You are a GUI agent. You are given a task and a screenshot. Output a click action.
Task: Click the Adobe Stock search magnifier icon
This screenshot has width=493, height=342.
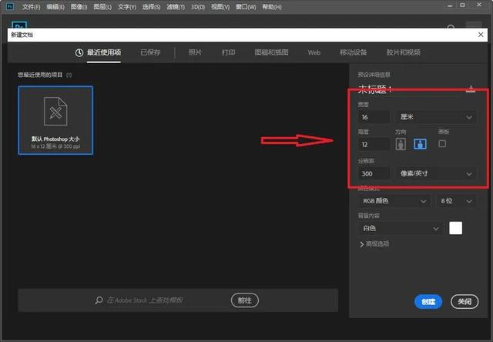pyautogui.click(x=99, y=300)
